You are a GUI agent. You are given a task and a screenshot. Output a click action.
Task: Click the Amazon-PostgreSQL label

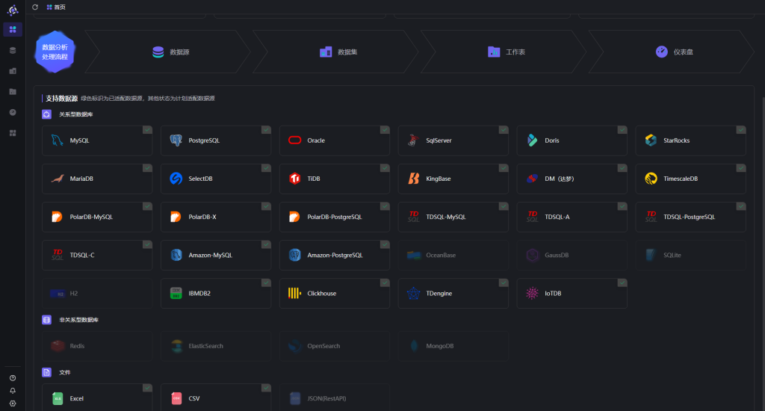click(x=335, y=256)
